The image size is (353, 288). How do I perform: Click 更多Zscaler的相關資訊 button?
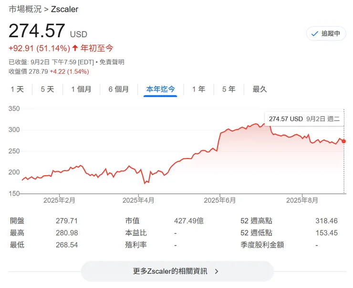177,271
